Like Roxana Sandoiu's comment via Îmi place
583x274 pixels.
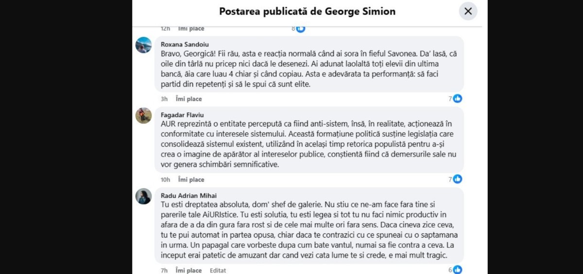click(x=189, y=99)
